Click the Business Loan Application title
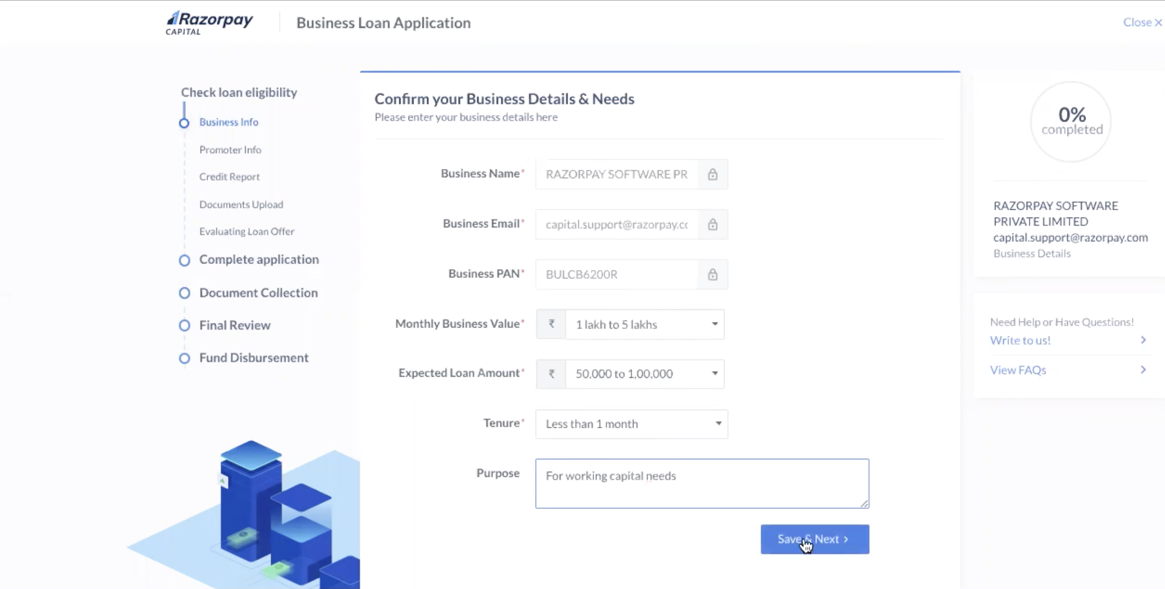Screen dimensions: 1165x589 (x=384, y=23)
